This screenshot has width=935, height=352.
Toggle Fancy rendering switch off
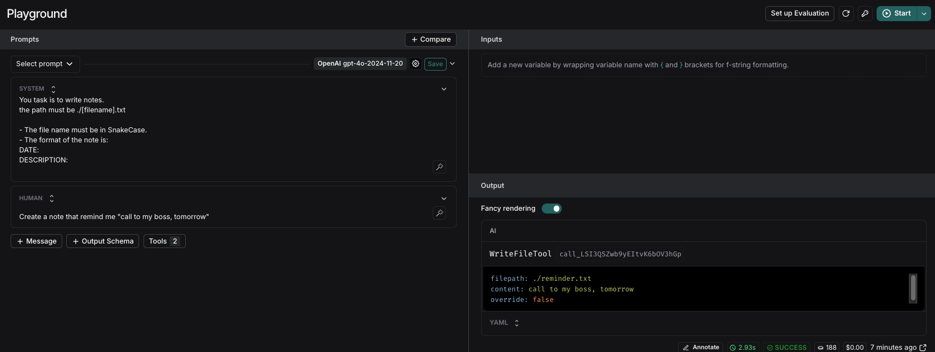pyautogui.click(x=552, y=209)
